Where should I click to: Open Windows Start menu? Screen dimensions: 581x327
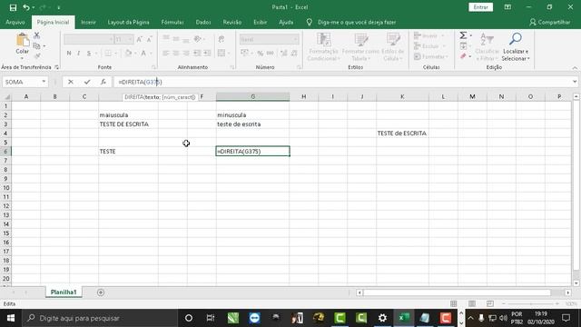11,318
